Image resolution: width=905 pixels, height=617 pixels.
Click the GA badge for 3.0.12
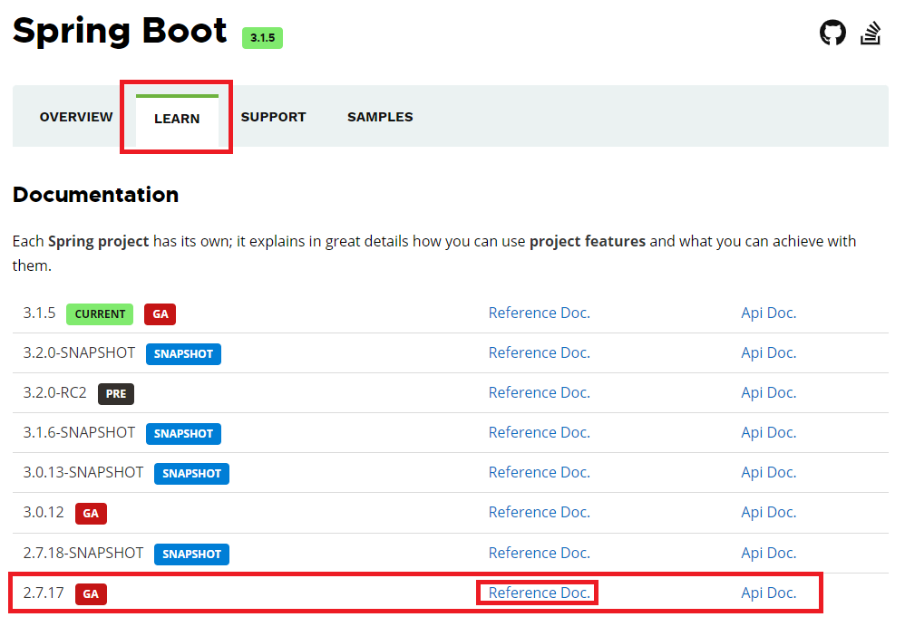click(x=92, y=513)
